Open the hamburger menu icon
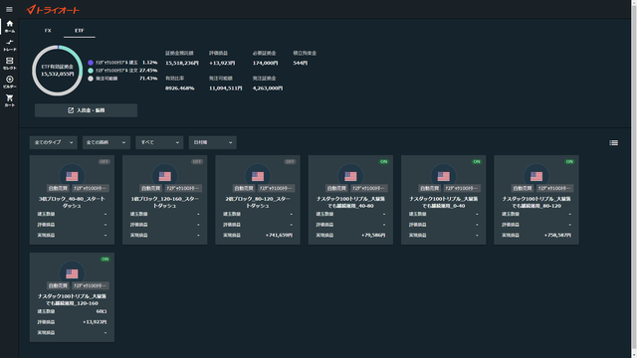The image size is (637, 358). (9, 9)
